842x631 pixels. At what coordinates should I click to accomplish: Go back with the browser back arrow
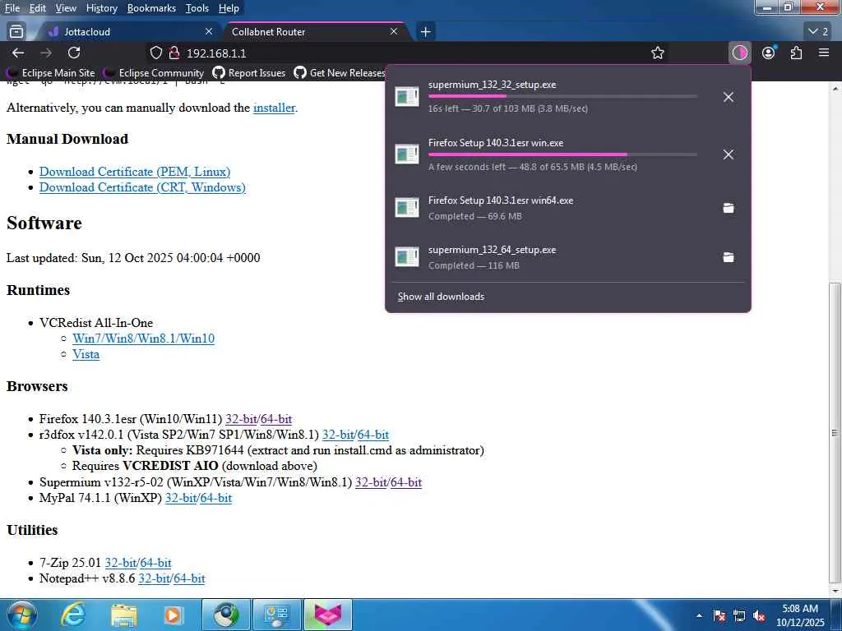(x=18, y=53)
